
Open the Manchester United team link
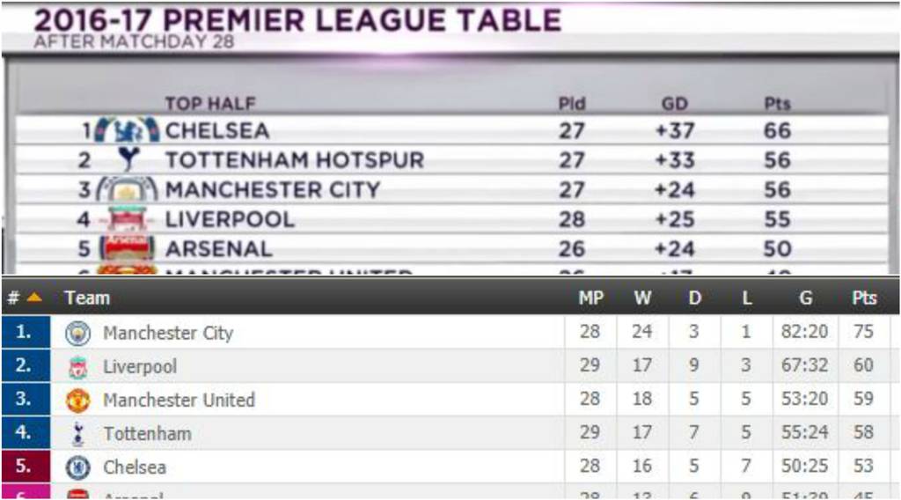point(179,401)
